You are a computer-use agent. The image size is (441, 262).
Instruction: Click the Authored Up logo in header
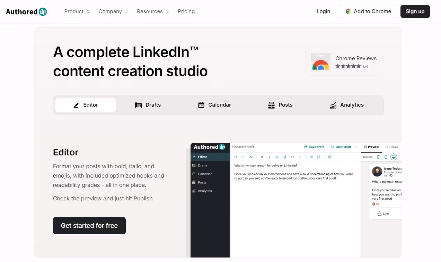pos(26,11)
